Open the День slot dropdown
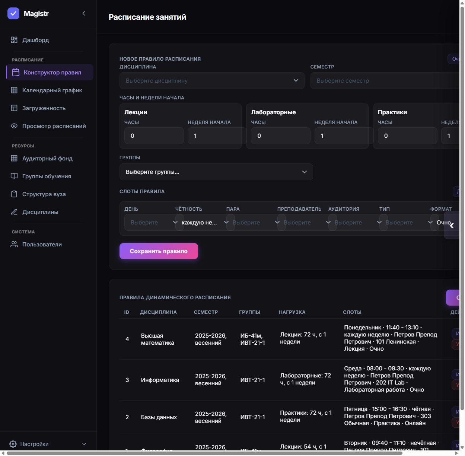The height and width of the screenshot is (456, 465). point(154,222)
